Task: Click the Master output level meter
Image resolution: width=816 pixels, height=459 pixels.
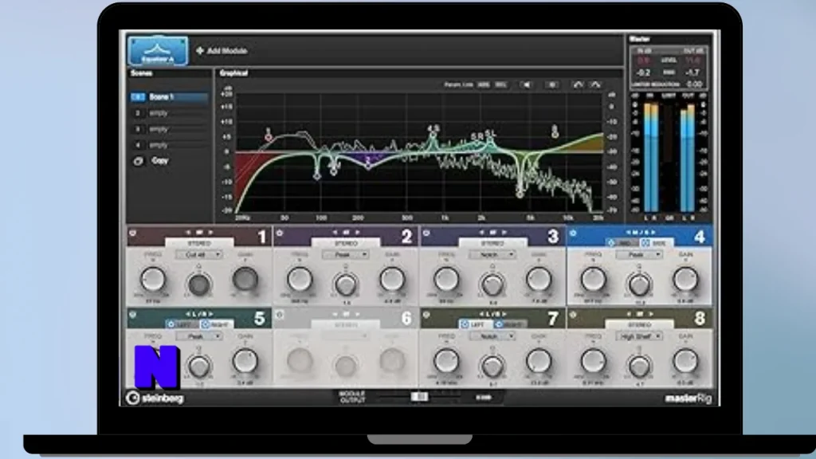Action: [688, 159]
